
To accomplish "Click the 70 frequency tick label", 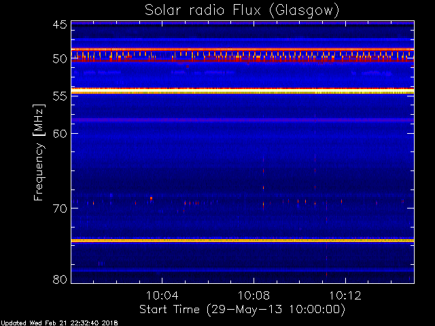I will click(60, 209).
